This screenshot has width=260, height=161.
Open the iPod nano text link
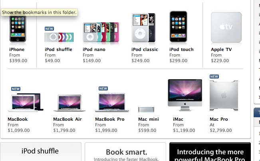coord(94,49)
